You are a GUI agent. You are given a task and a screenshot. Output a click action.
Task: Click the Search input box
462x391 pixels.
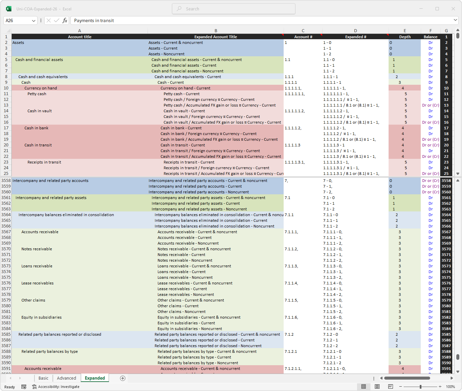coord(234,9)
